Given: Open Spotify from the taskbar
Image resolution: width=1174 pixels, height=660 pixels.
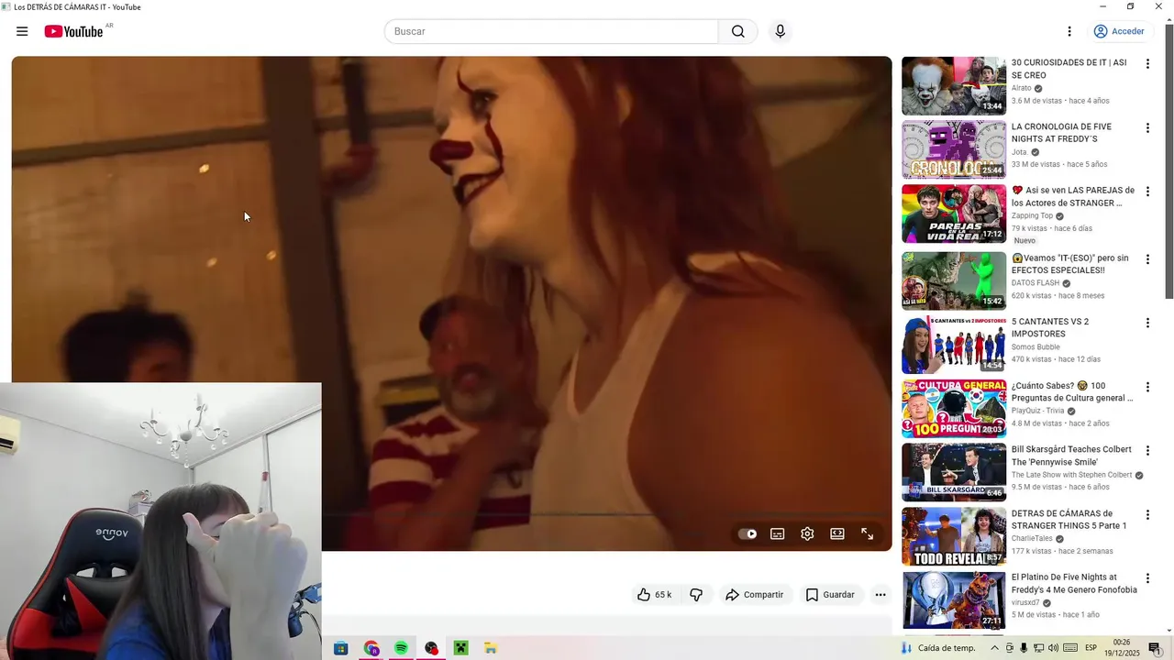Looking at the screenshot, I should point(401,648).
